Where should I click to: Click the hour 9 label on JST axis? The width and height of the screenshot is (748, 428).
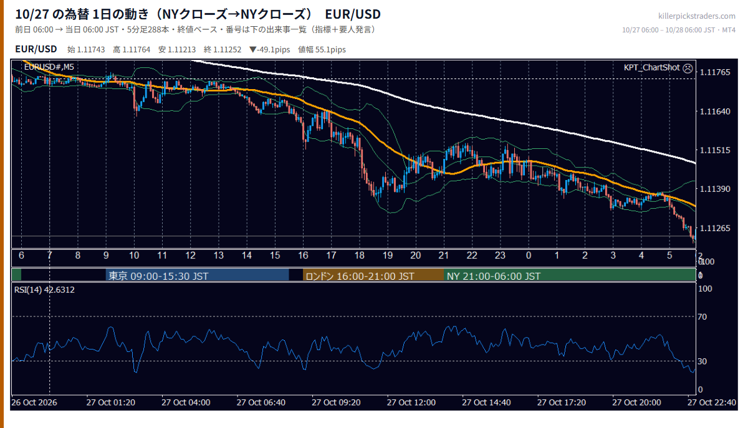coord(106,256)
